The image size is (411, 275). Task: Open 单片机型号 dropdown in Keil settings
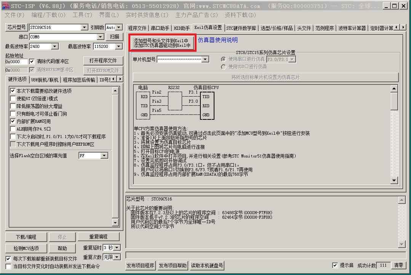[x=206, y=59]
